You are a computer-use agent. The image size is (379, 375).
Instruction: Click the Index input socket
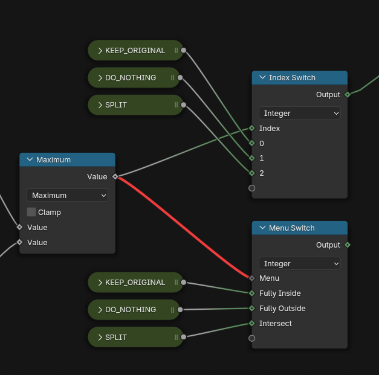coord(252,128)
